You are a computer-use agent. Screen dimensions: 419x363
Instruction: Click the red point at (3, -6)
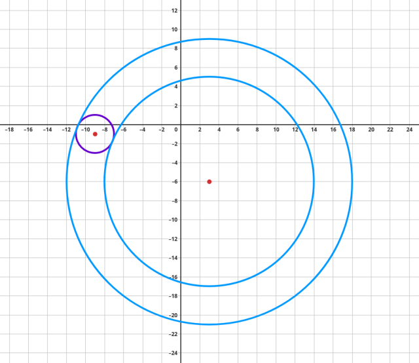tap(209, 181)
